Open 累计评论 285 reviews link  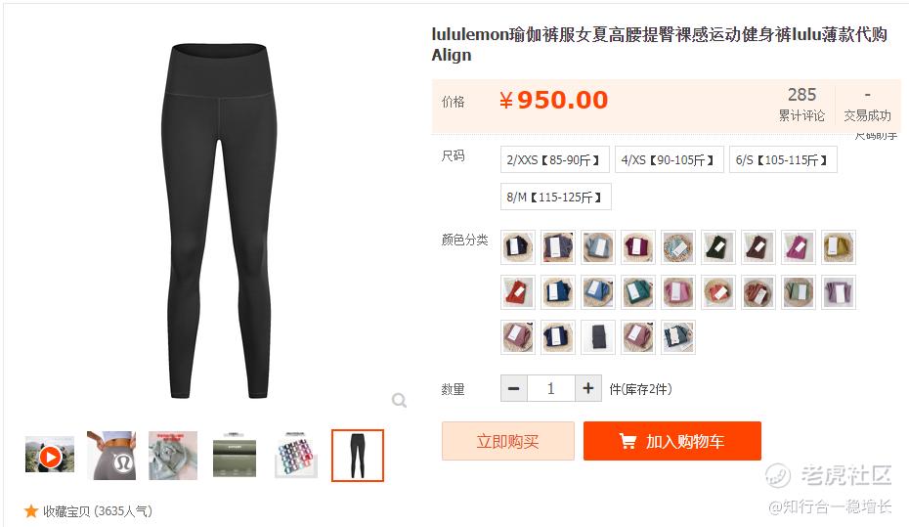801,105
